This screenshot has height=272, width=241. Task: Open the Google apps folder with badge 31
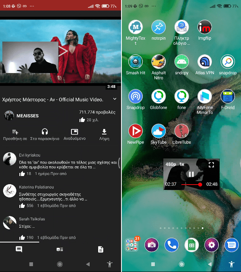click(x=132, y=245)
